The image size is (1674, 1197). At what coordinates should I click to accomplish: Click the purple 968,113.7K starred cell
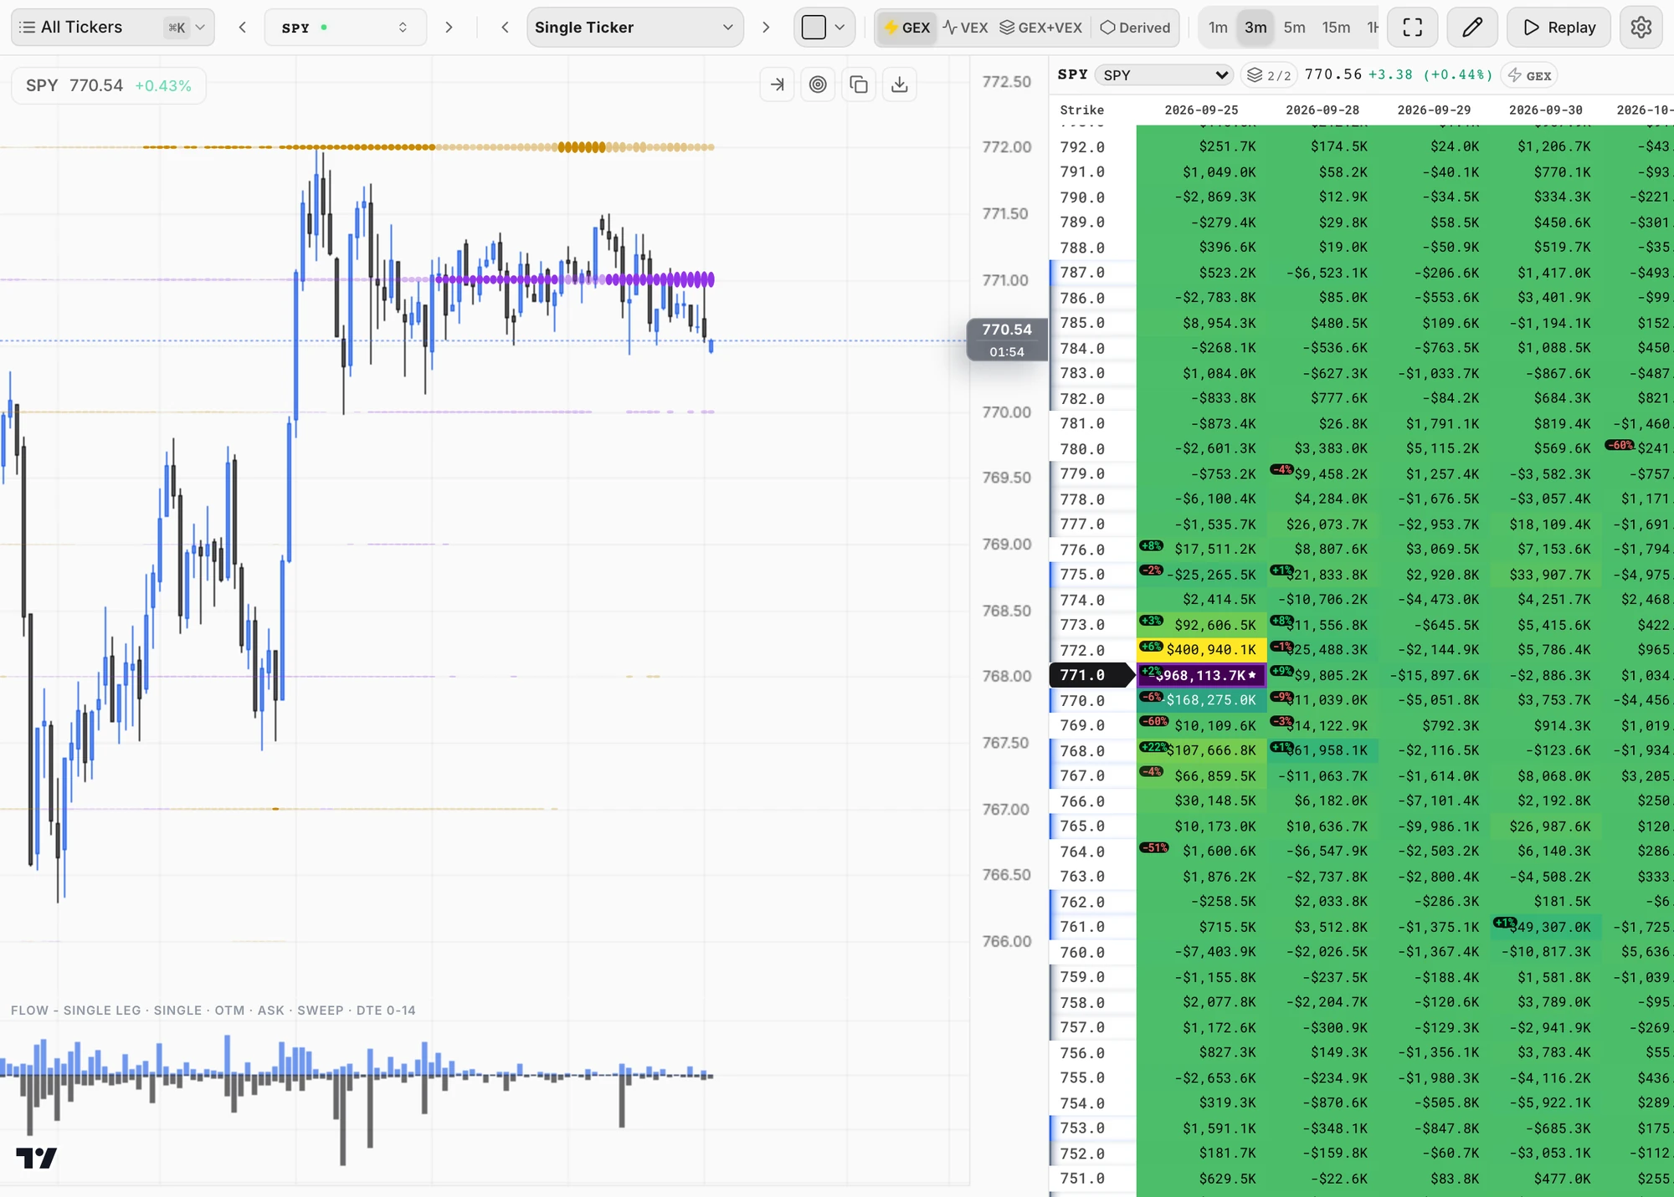(x=1202, y=675)
